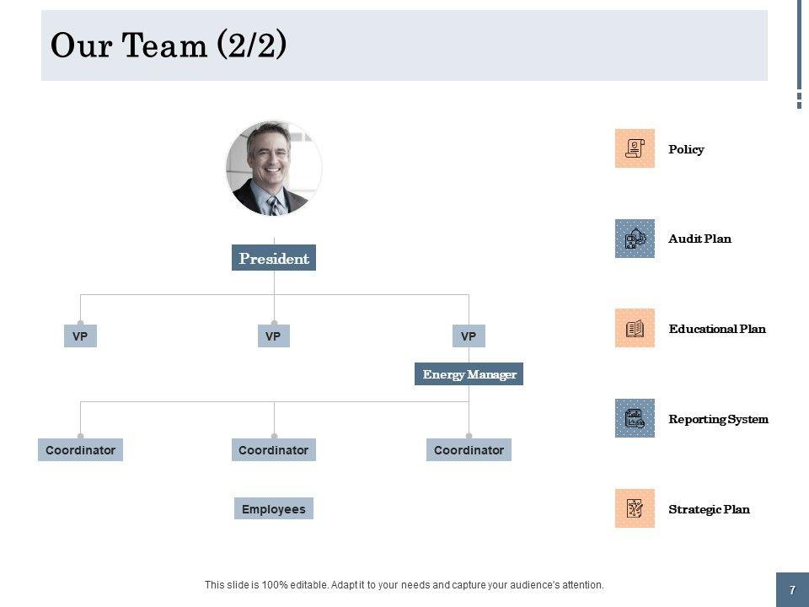Click the slide number 7 badge
Image resolution: width=809 pixels, height=607 pixels.
[x=792, y=590]
